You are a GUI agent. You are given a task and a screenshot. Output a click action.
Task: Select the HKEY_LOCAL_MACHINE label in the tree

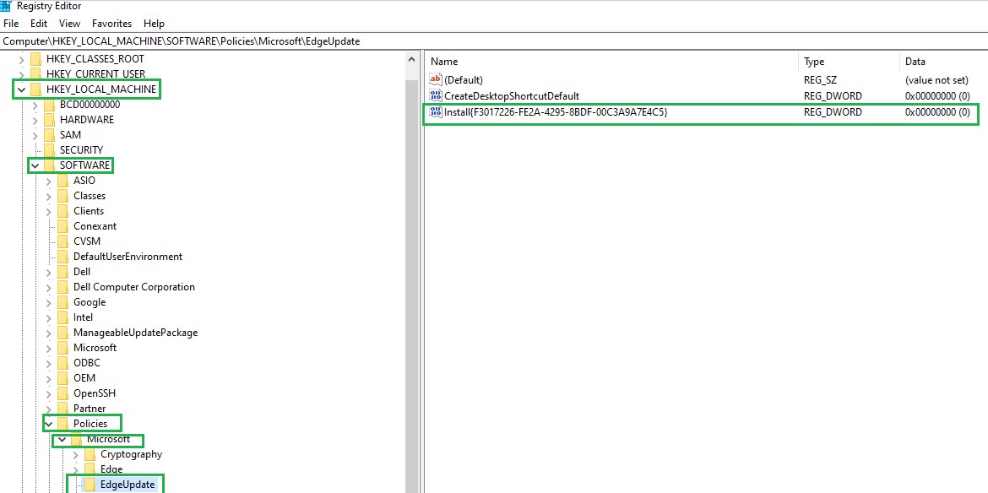(x=101, y=89)
